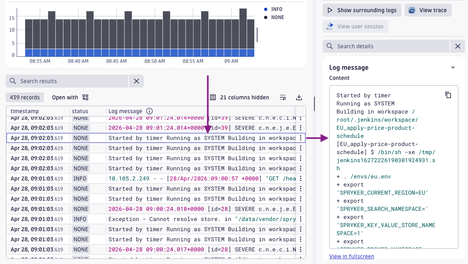Toggle the INFO series in the chart legend
This screenshot has height=264, width=468.
click(276, 9)
